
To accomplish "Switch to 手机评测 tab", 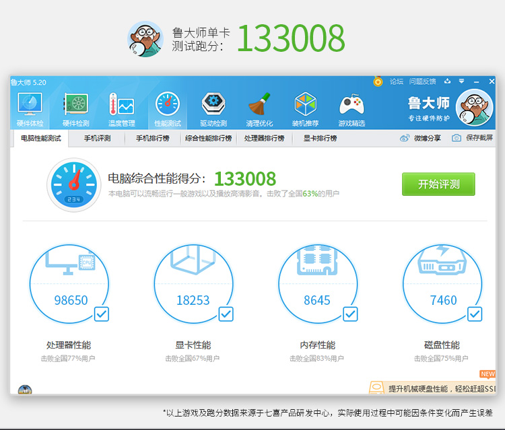I will point(97,139).
